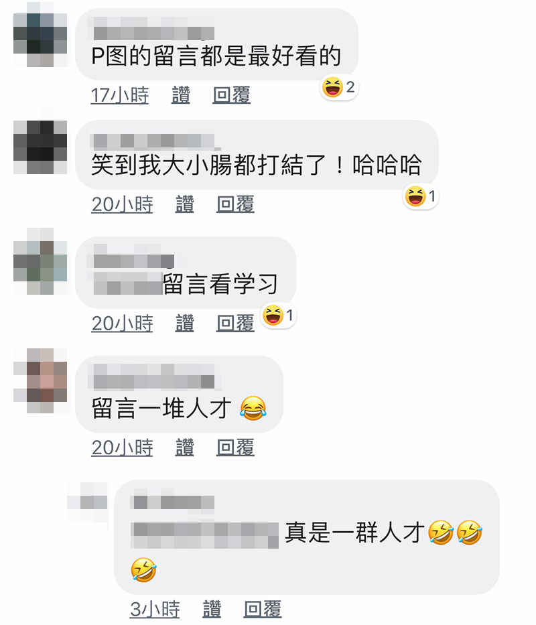Open the 3小時 timestamp link
This screenshot has height=625, width=536.
[x=155, y=610]
